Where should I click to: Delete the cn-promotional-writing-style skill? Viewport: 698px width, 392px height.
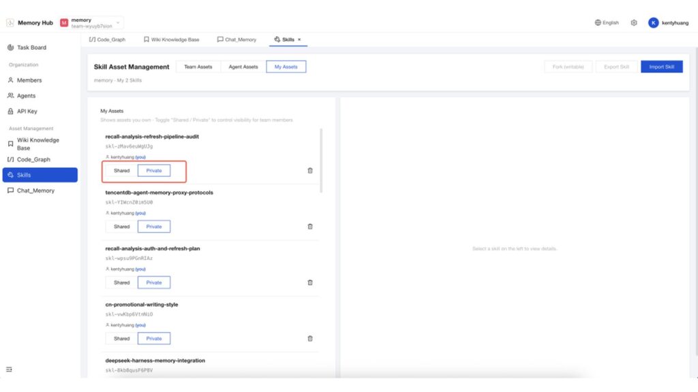pos(310,339)
